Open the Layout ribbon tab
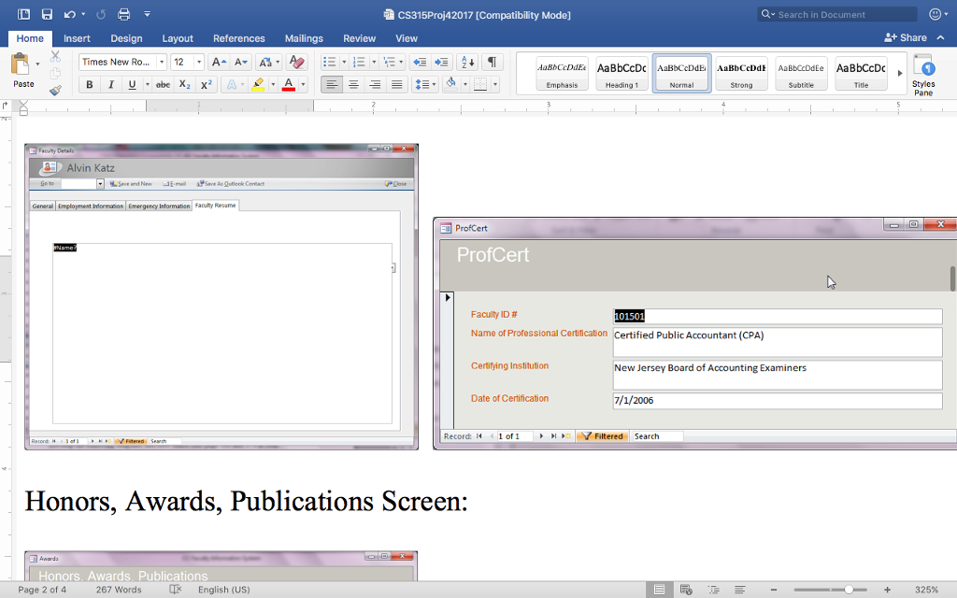The height and width of the screenshot is (598, 957). [178, 38]
